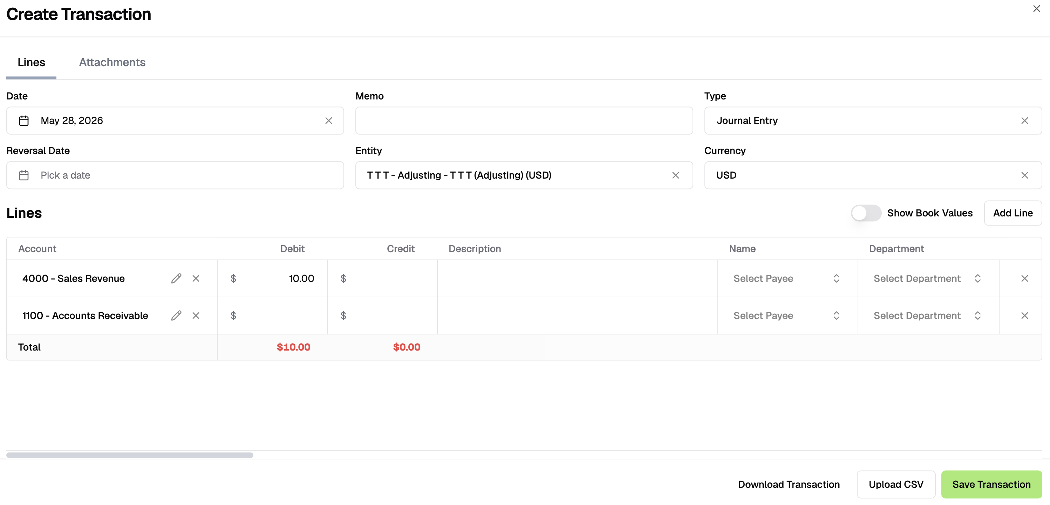Open the Type dropdown showing Journal Entry
Image resolution: width=1050 pixels, height=505 pixels.
[x=873, y=120]
